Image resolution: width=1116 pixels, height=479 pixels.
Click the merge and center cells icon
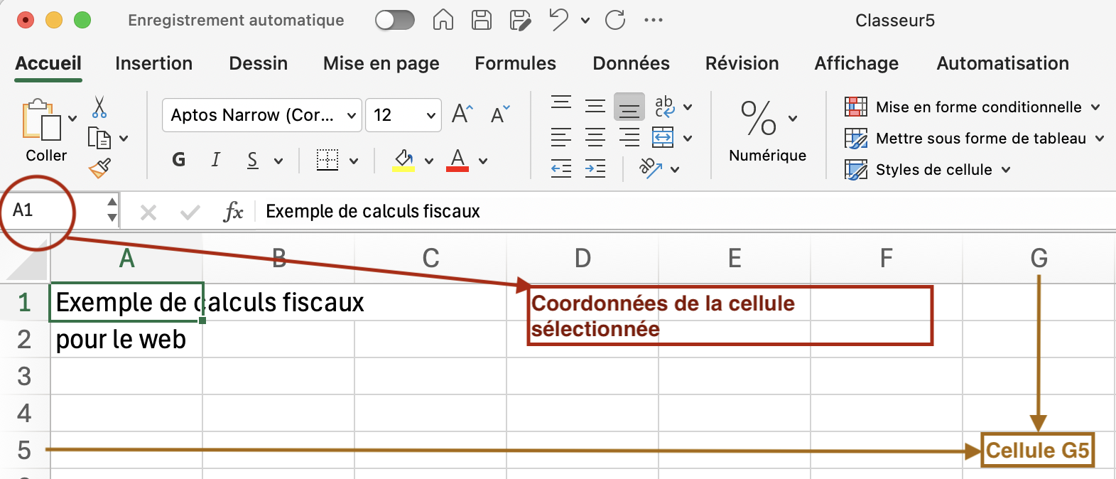point(663,137)
